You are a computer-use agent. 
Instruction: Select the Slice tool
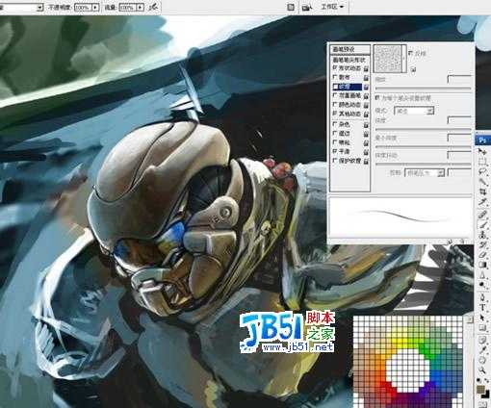click(x=483, y=202)
